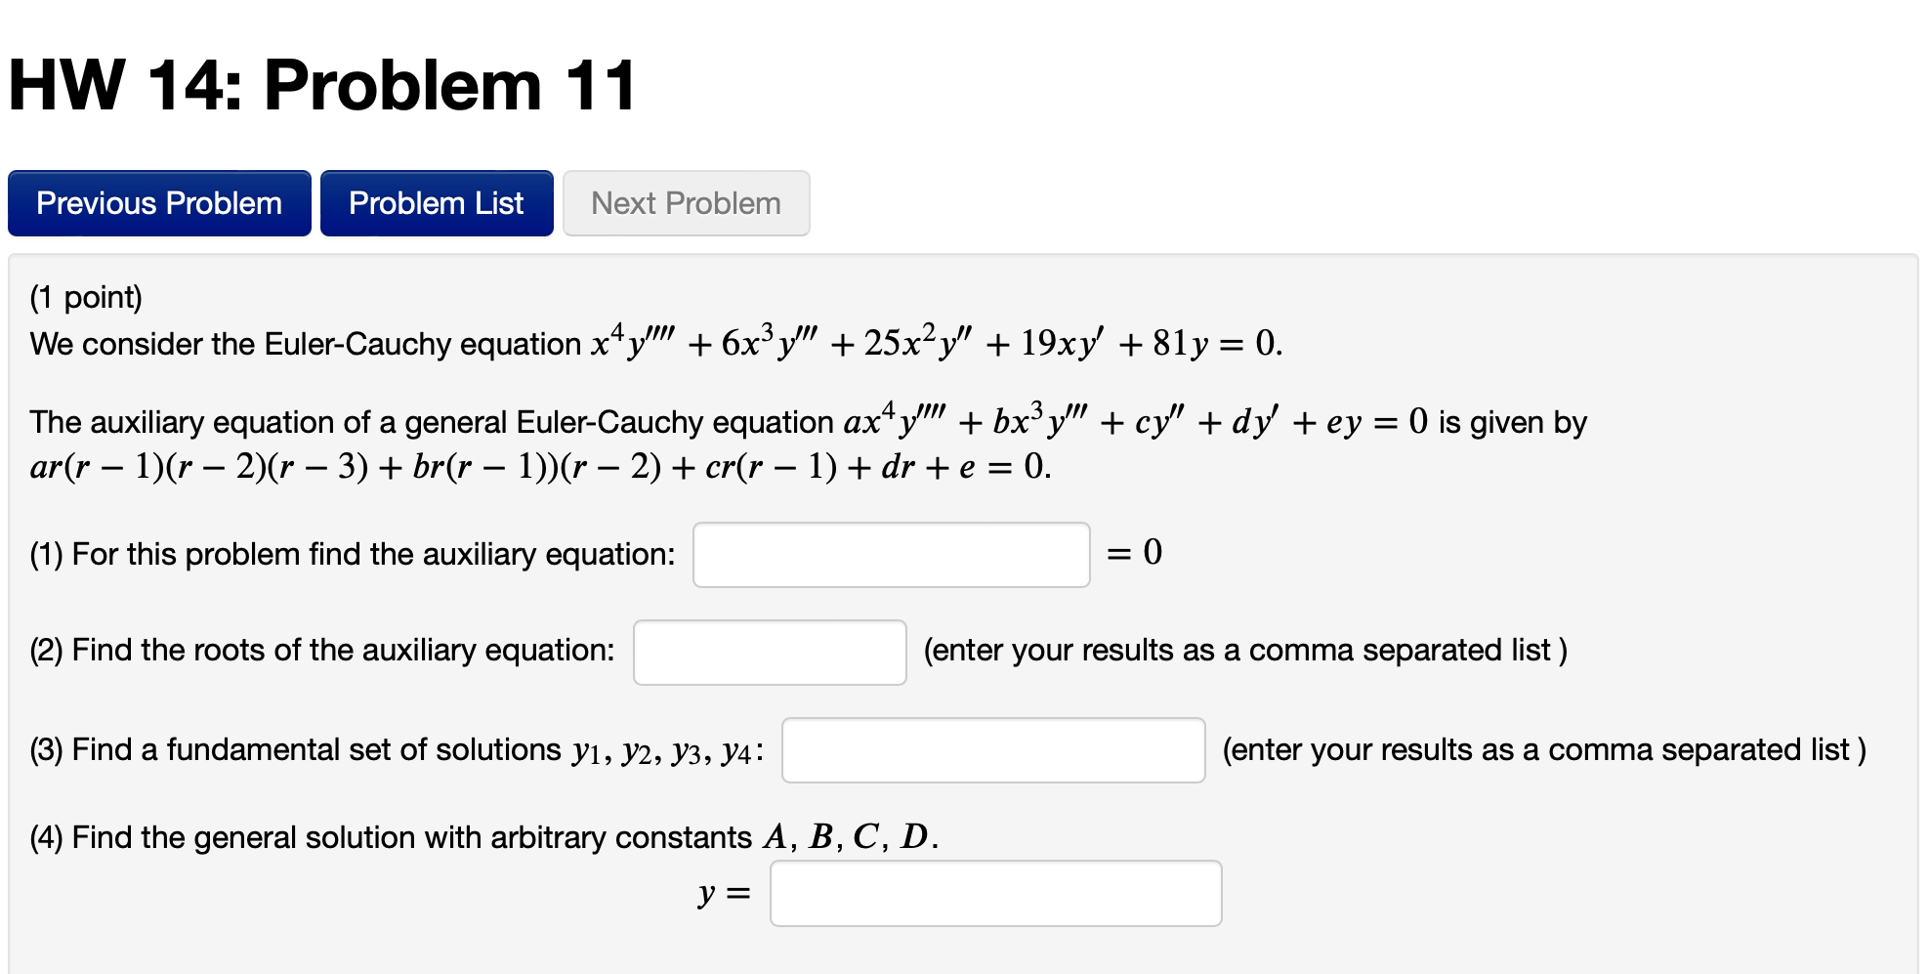1929x974 pixels.
Task: Advance to Problem 12 via Next Problem
Action: point(685,202)
